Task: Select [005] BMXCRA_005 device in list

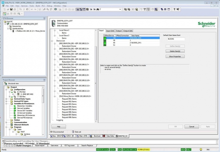Action: [74, 65]
